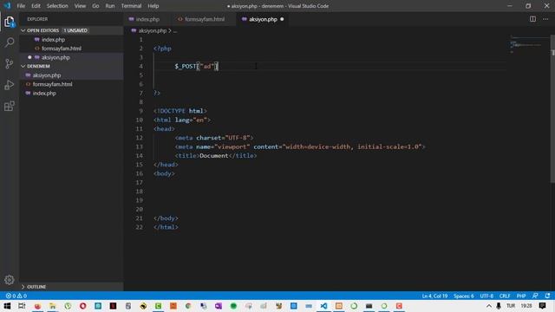Click unsaved dot on aksiyon.php tab
Image resolution: width=555 pixels, height=312 pixels.
click(282, 19)
